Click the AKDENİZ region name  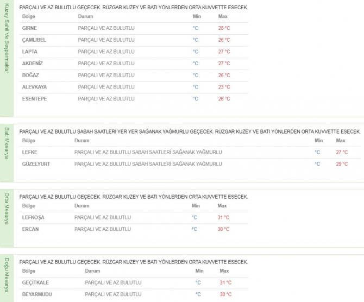pos(32,64)
